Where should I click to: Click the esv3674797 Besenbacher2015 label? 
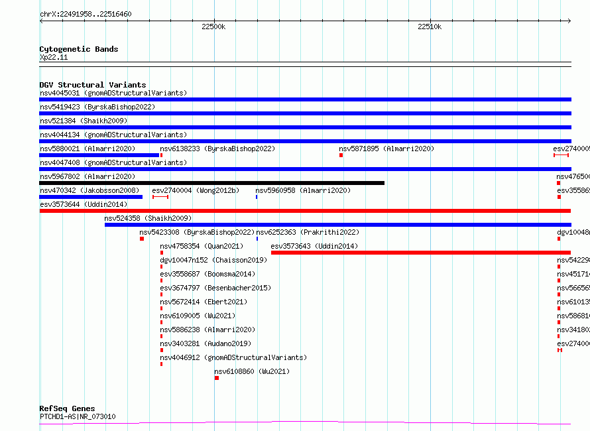215,288
